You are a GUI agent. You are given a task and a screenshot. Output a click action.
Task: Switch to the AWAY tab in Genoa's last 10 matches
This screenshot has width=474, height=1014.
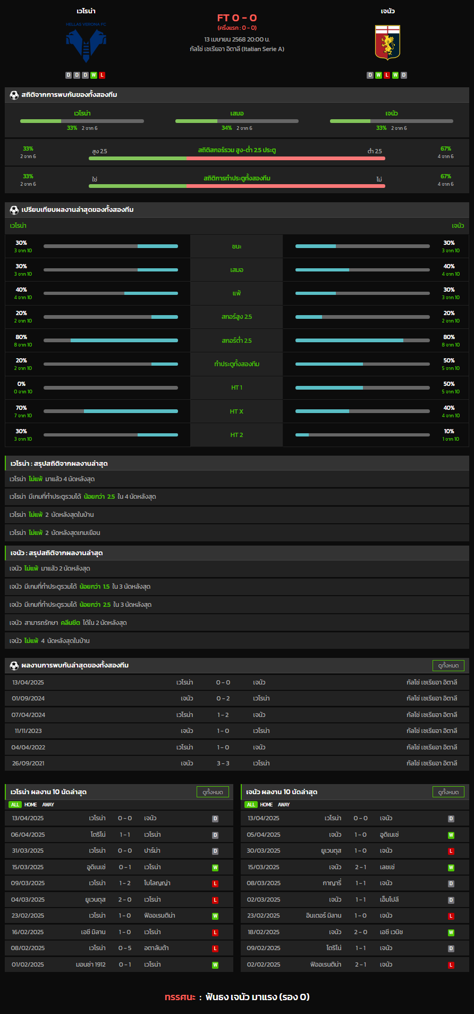284,805
